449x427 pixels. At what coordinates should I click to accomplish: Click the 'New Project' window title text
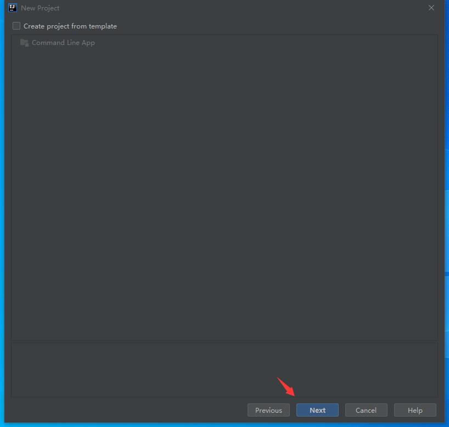[x=40, y=8]
